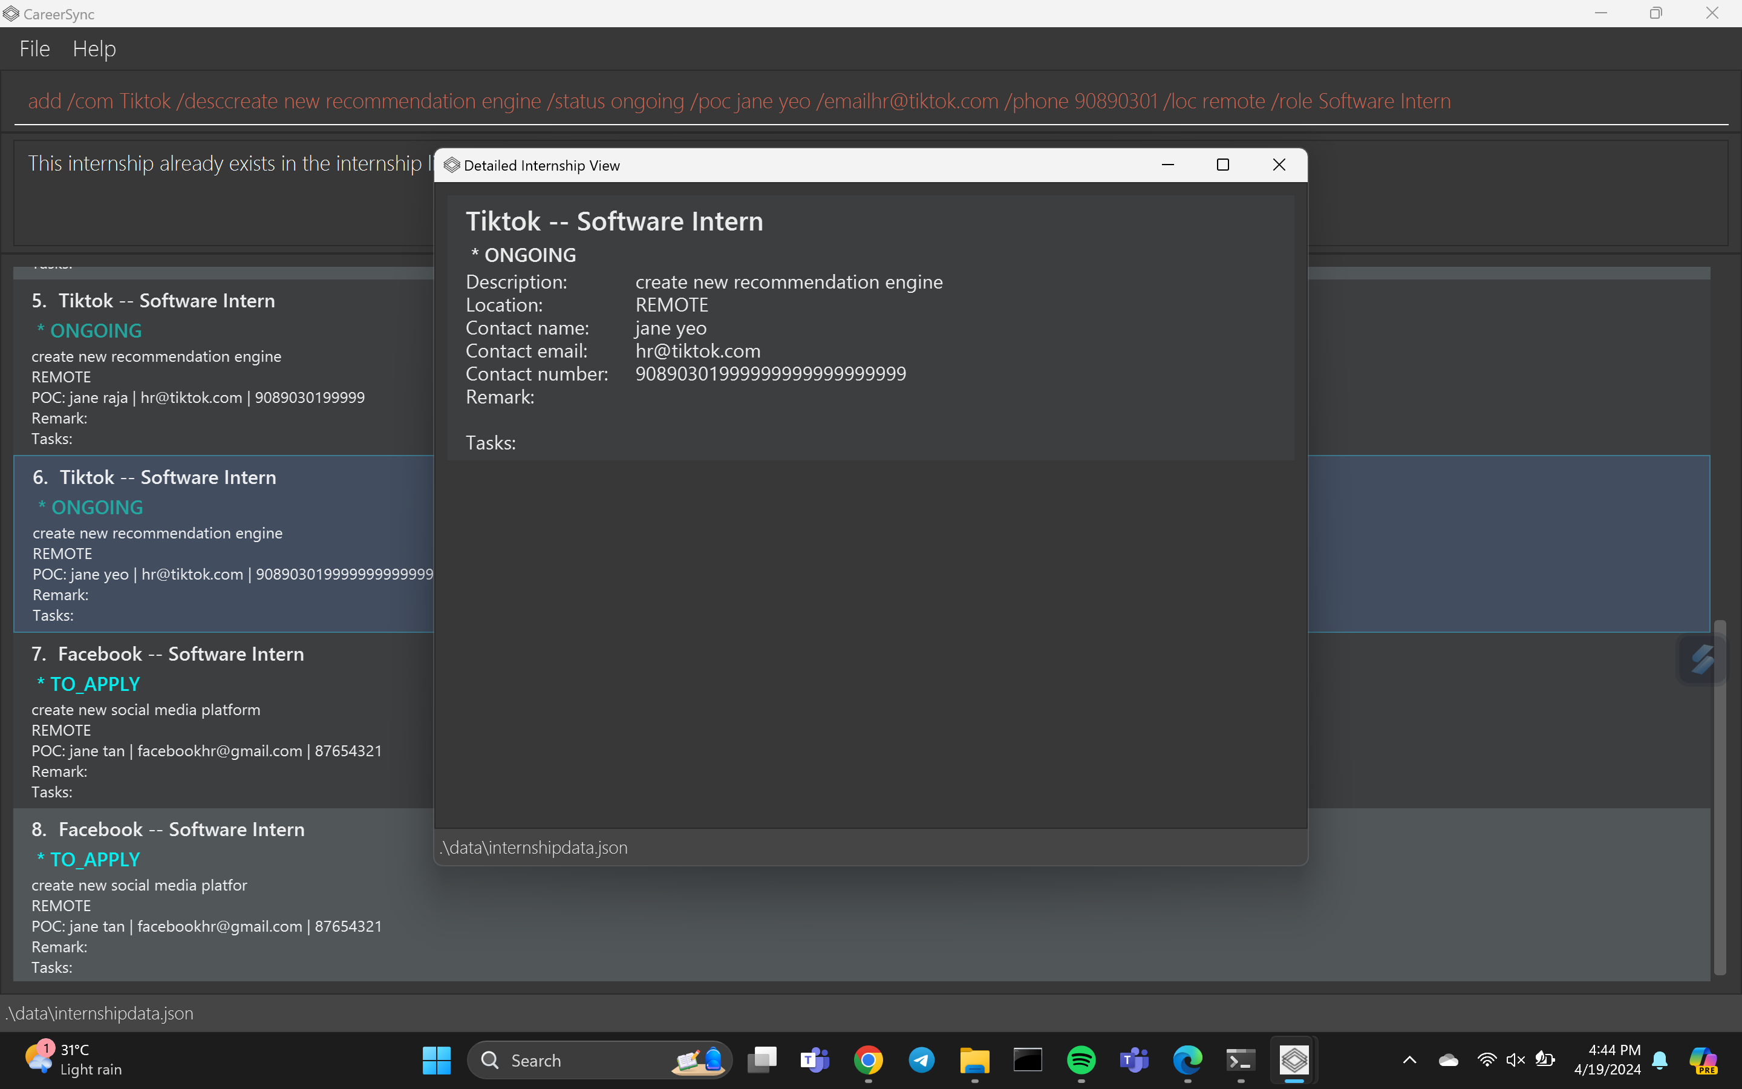The width and height of the screenshot is (1742, 1089).
Task: Click the internship list vertical scrollbar
Action: coord(1720,793)
